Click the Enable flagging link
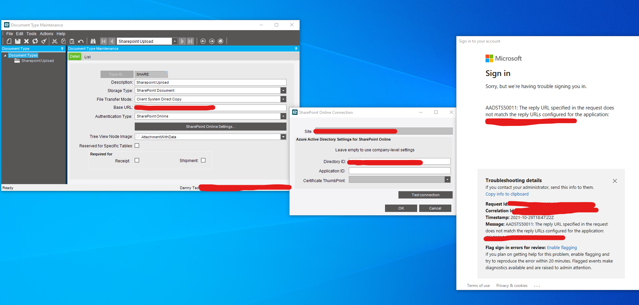This screenshot has height=305, width=639. pyautogui.click(x=562, y=248)
